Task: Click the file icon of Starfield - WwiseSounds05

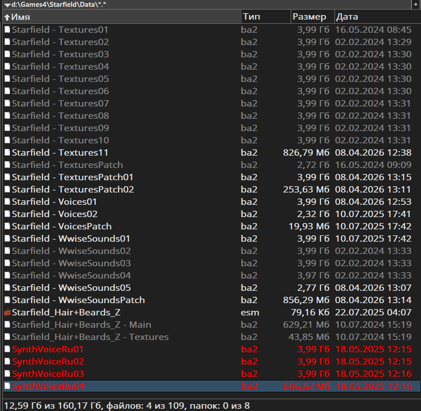Action: click(x=7, y=288)
